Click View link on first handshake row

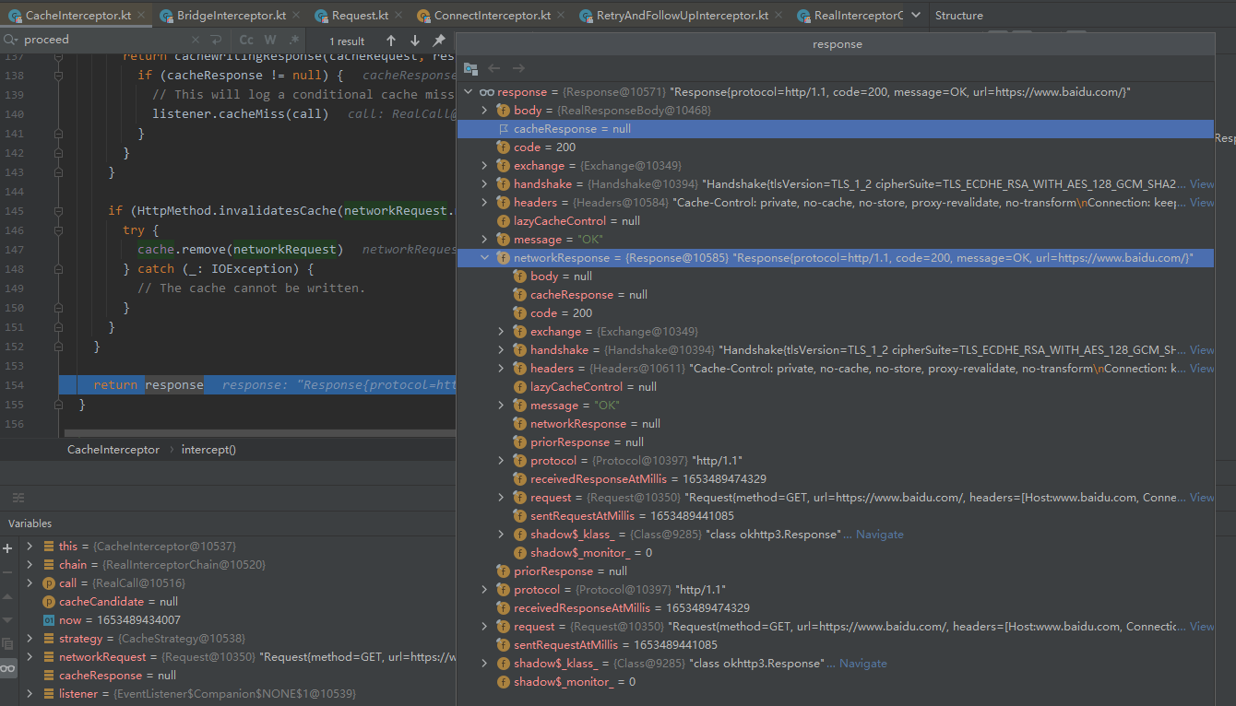(1202, 184)
